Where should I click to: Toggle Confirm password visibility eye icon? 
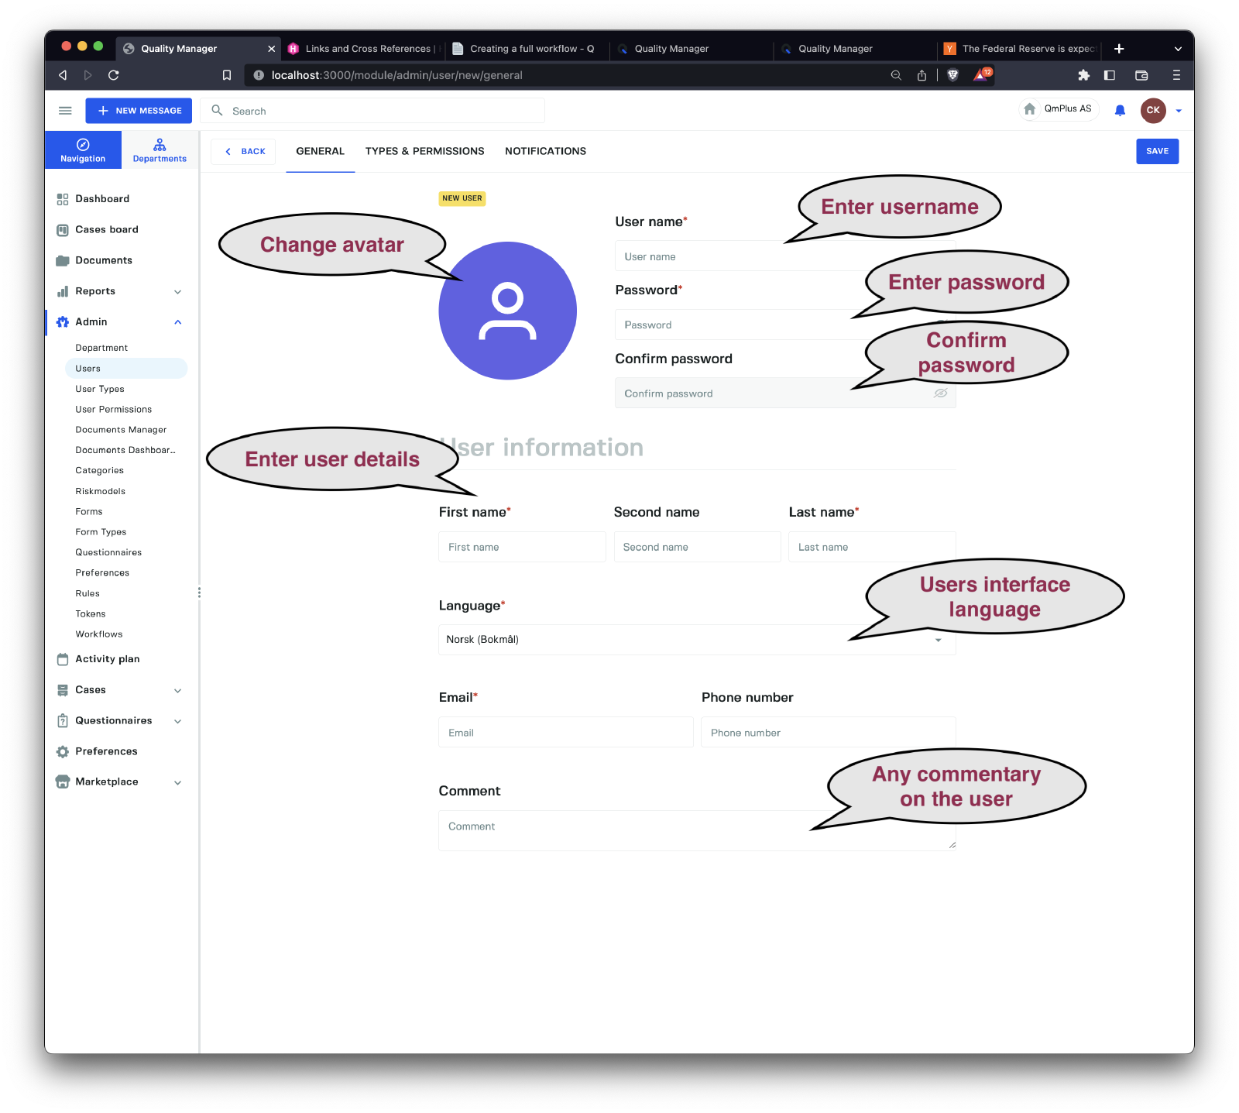tap(940, 393)
